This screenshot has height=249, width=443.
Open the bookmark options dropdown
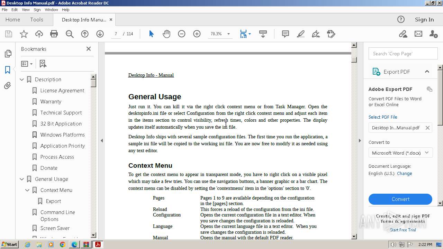click(x=27, y=64)
